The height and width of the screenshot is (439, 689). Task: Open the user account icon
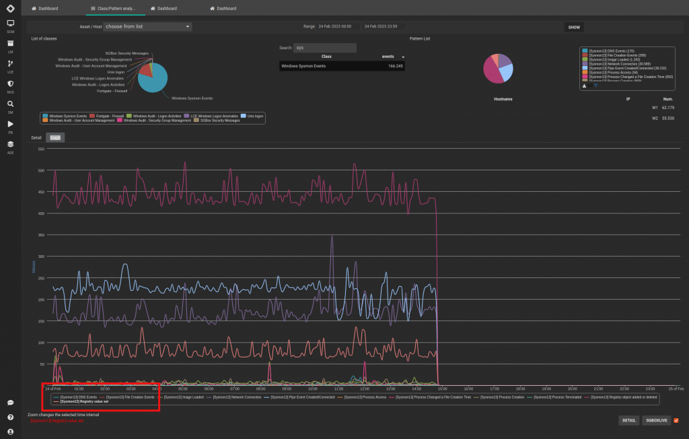point(11,432)
